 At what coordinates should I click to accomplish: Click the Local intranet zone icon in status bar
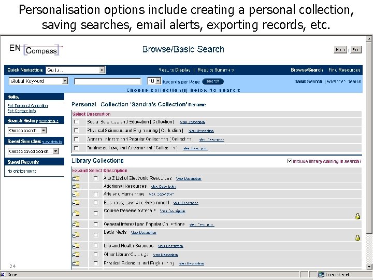click(321, 274)
